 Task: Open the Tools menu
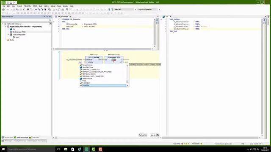59,6
